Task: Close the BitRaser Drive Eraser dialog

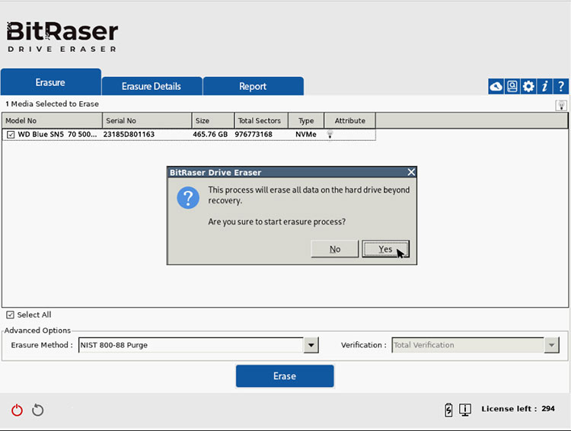Action: pos(411,172)
